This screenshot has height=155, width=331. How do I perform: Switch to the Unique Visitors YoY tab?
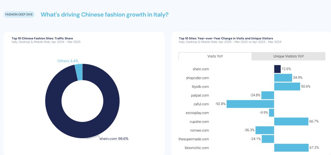(x=288, y=56)
